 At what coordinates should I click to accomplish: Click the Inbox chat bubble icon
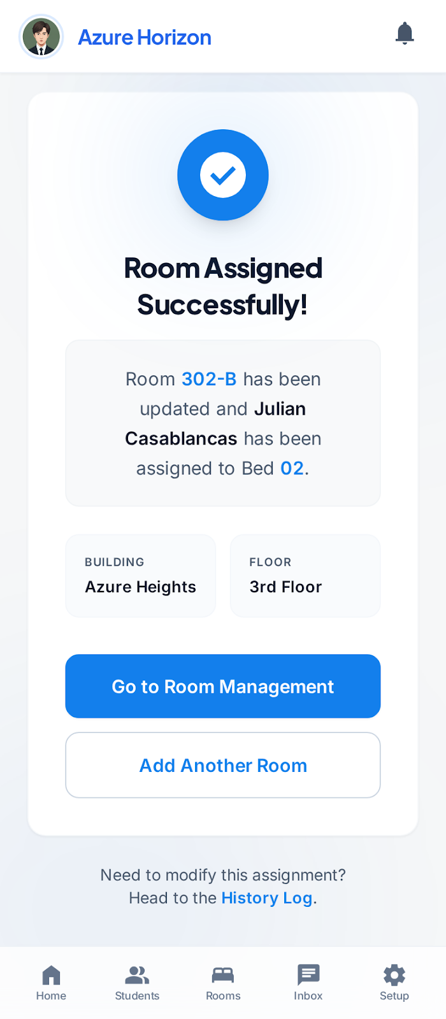click(x=308, y=973)
